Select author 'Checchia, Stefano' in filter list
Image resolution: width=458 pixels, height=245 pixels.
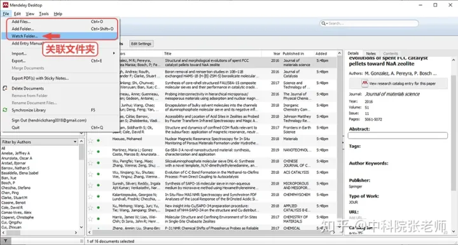16,188
